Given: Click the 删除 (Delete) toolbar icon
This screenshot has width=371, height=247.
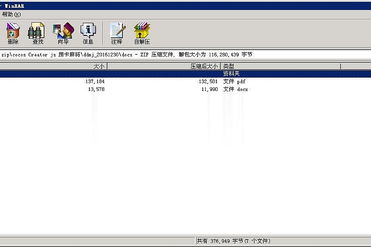Looking at the screenshot, I should coord(13,33).
